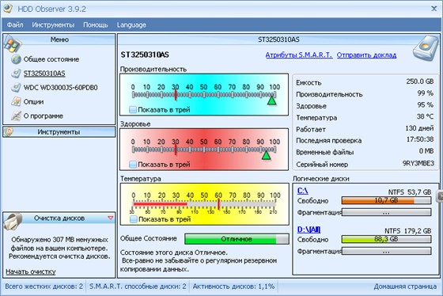Click the Инструменты panel header icon
Viewport: 443px width, 296px height.
click(x=9, y=131)
